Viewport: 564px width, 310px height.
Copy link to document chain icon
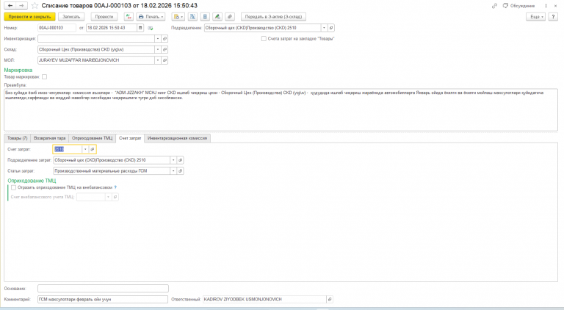(494, 6)
